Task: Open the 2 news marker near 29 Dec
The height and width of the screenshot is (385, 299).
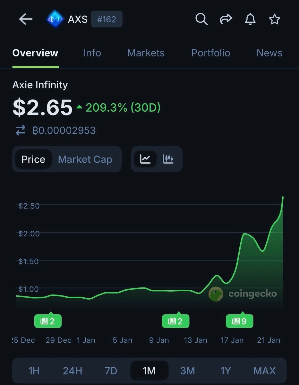Action: click(x=48, y=321)
